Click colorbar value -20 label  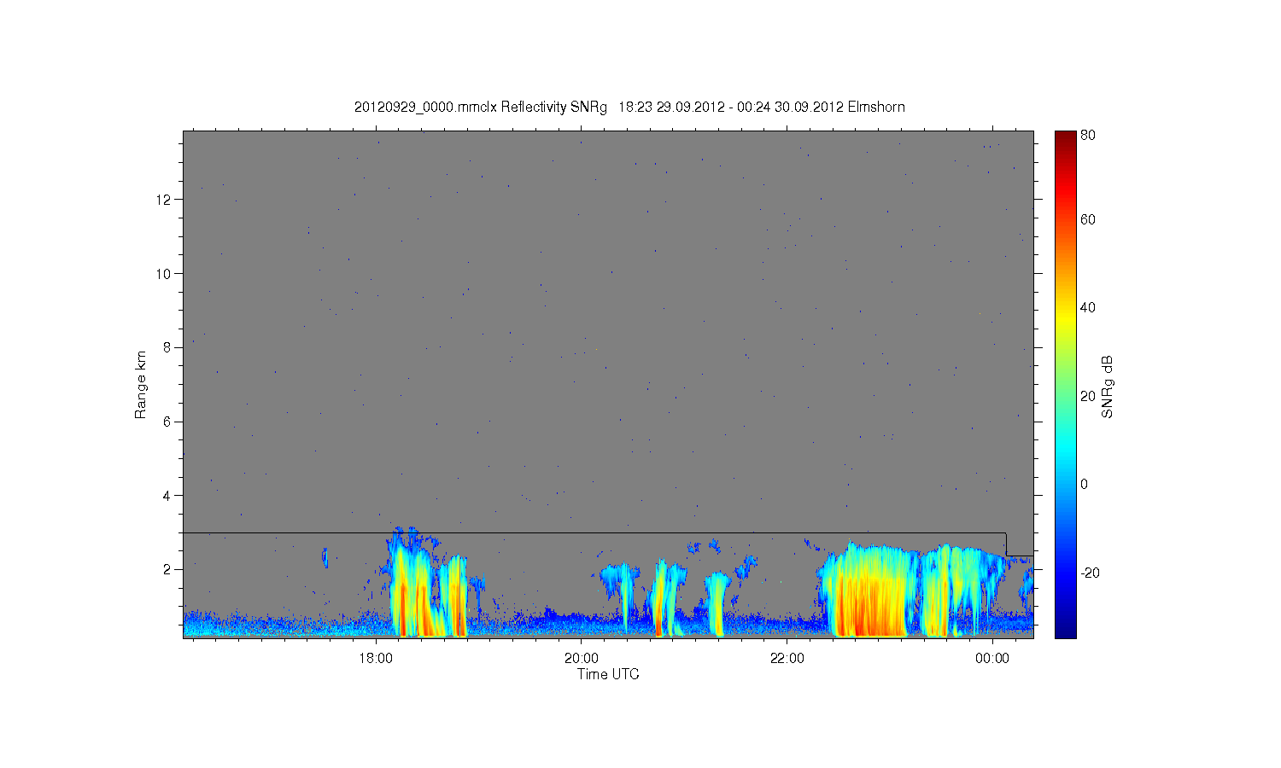1090,573
